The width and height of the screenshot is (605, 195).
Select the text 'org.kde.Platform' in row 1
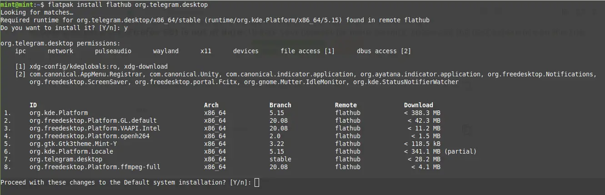pos(59,113)
